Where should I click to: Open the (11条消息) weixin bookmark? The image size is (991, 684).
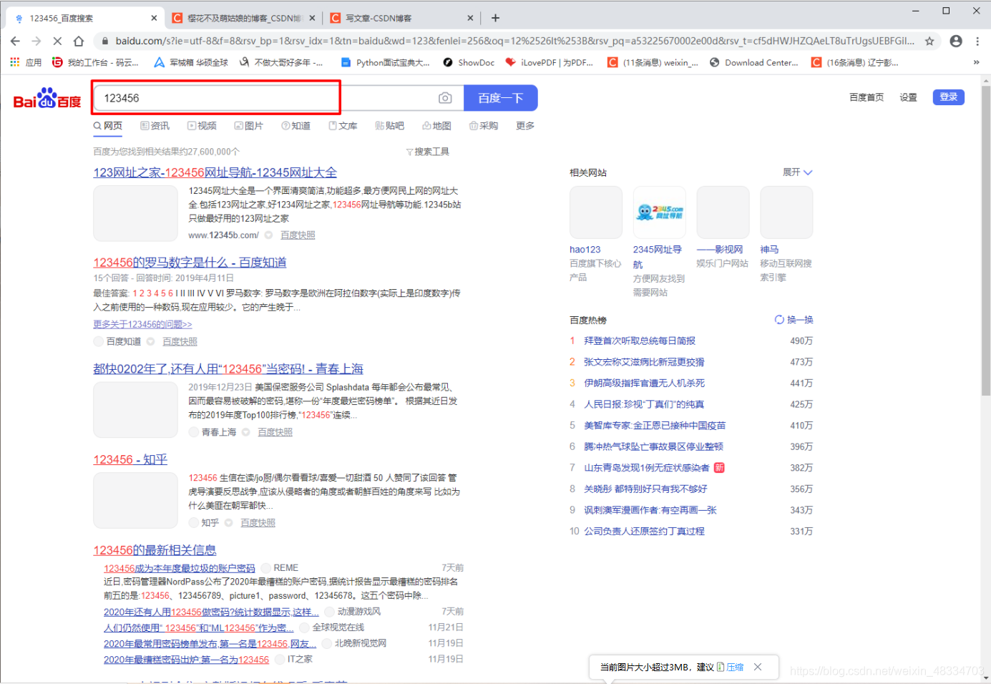tap(653, 63)
